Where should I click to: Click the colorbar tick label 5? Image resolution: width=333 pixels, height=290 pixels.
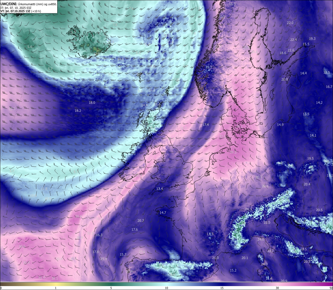pos(111,288)
